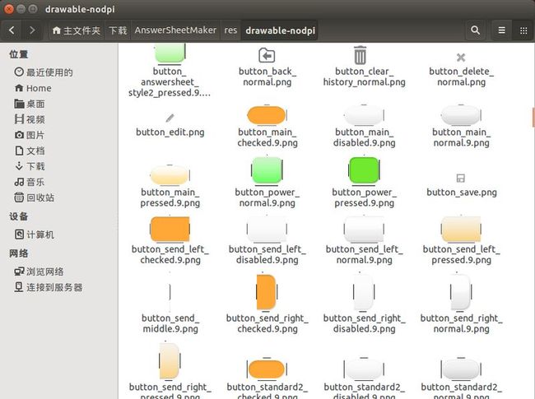
Task: Open 下载 sidebar location
Action: click(30, 166)
